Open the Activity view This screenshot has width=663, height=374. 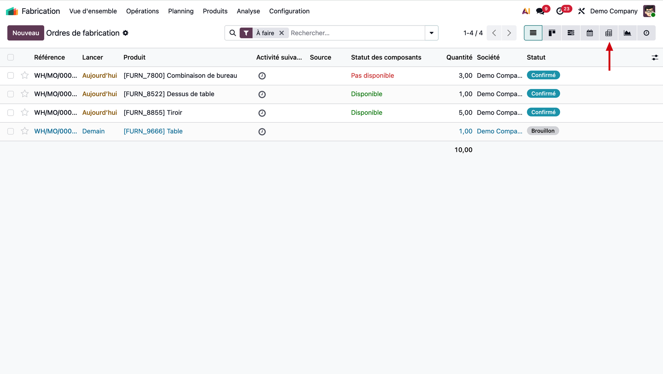[x=646, y=33]
